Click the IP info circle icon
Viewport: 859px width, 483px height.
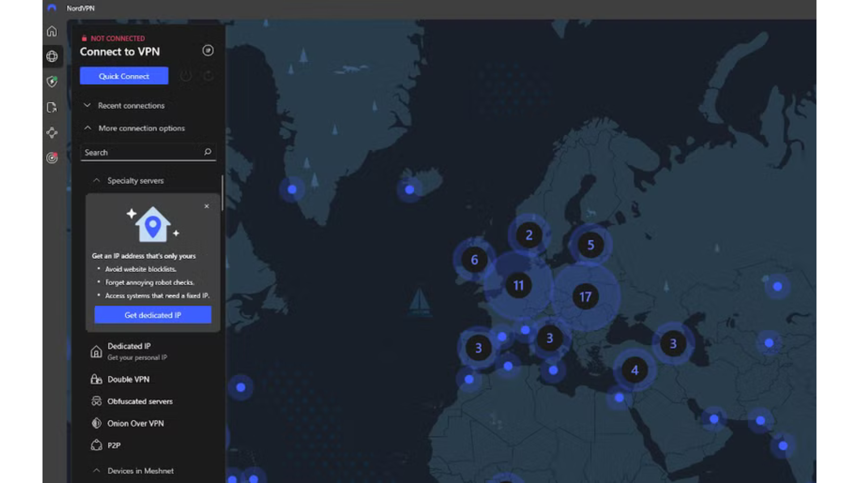coord(208,51)
